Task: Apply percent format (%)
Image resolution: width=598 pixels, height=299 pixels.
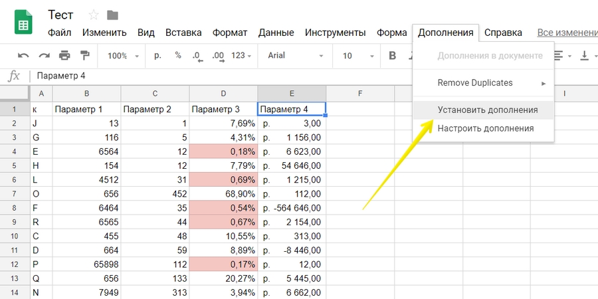Action: coord(177,56)
